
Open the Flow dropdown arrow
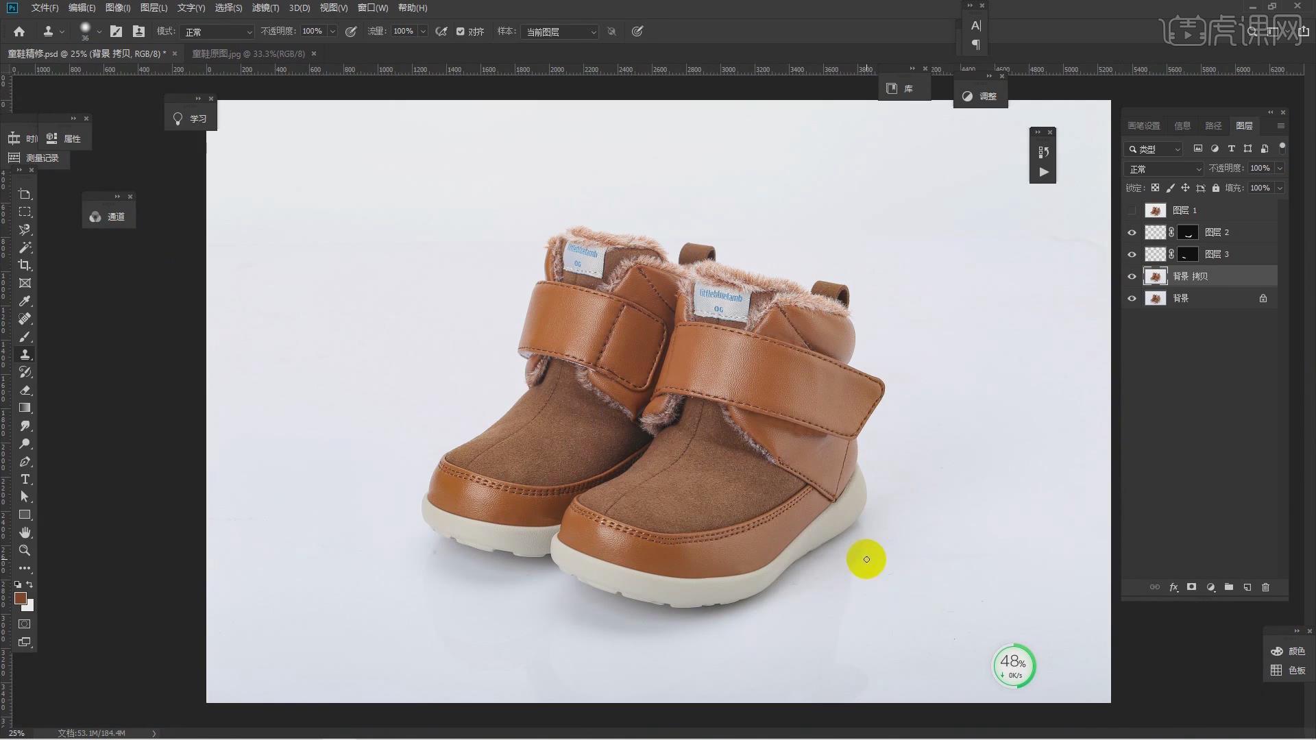[x=423, y=32]
